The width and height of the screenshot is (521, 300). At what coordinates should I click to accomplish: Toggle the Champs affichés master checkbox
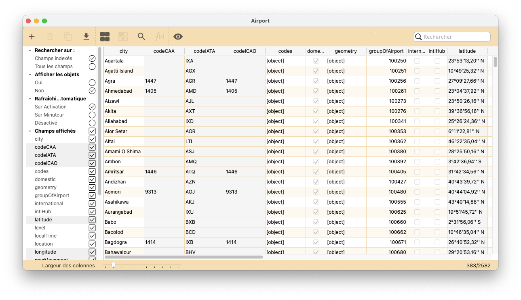coord(92,131)
